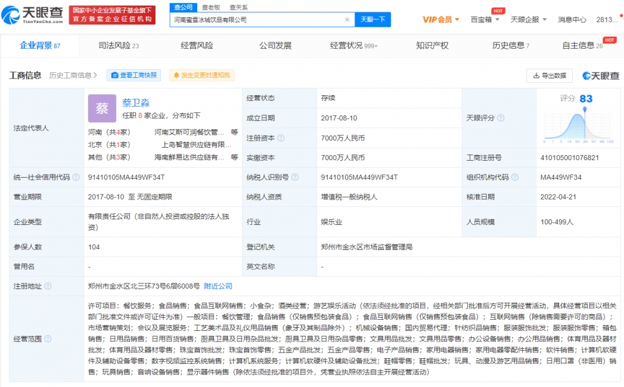Select 组织机构代码 value MA449WF34
Screen dimensions: 624x387
click(561, 177)
